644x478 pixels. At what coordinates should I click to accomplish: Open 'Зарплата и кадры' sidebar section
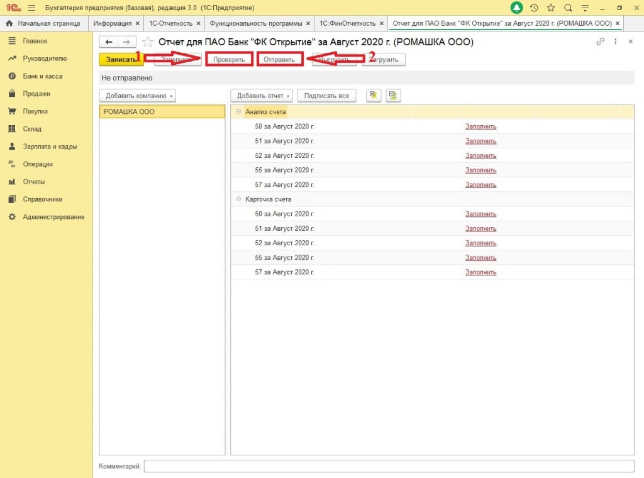tap(50, 147)
